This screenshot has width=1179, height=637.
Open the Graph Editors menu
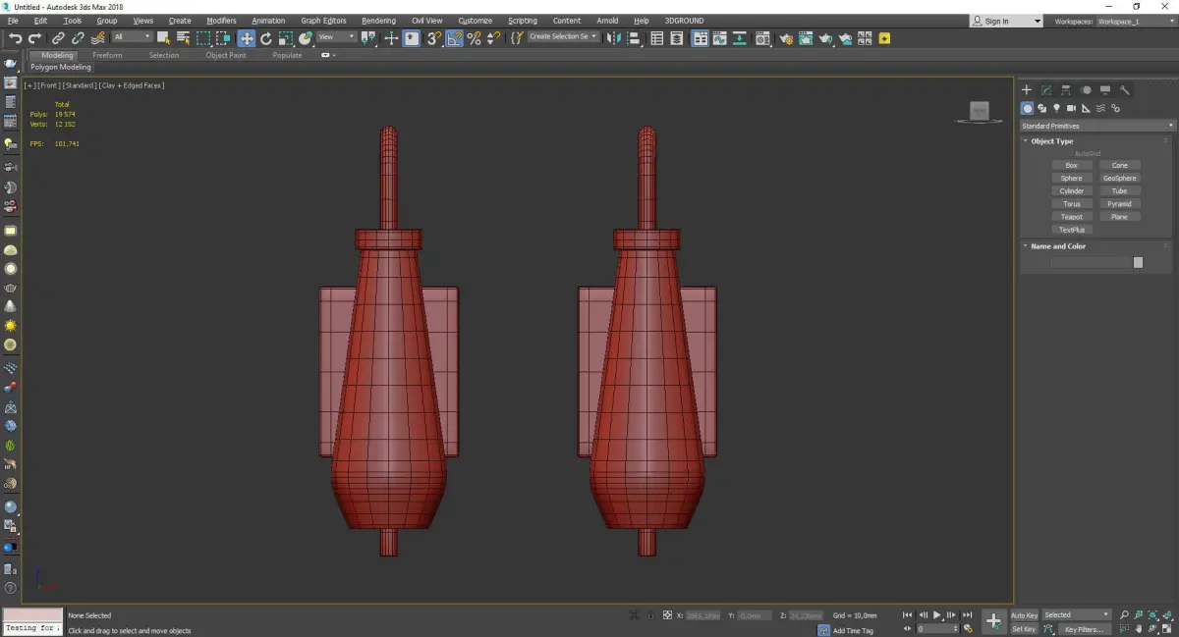pos(323,21)
